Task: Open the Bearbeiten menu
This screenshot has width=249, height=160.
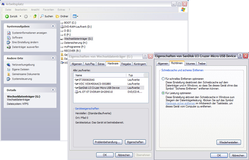Action: [x=21, y=10]
